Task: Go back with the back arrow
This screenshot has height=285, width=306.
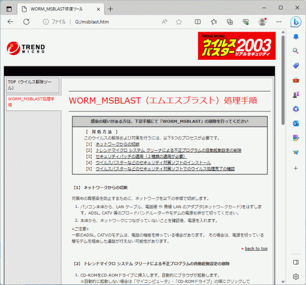Action: (x=10, y=21)
